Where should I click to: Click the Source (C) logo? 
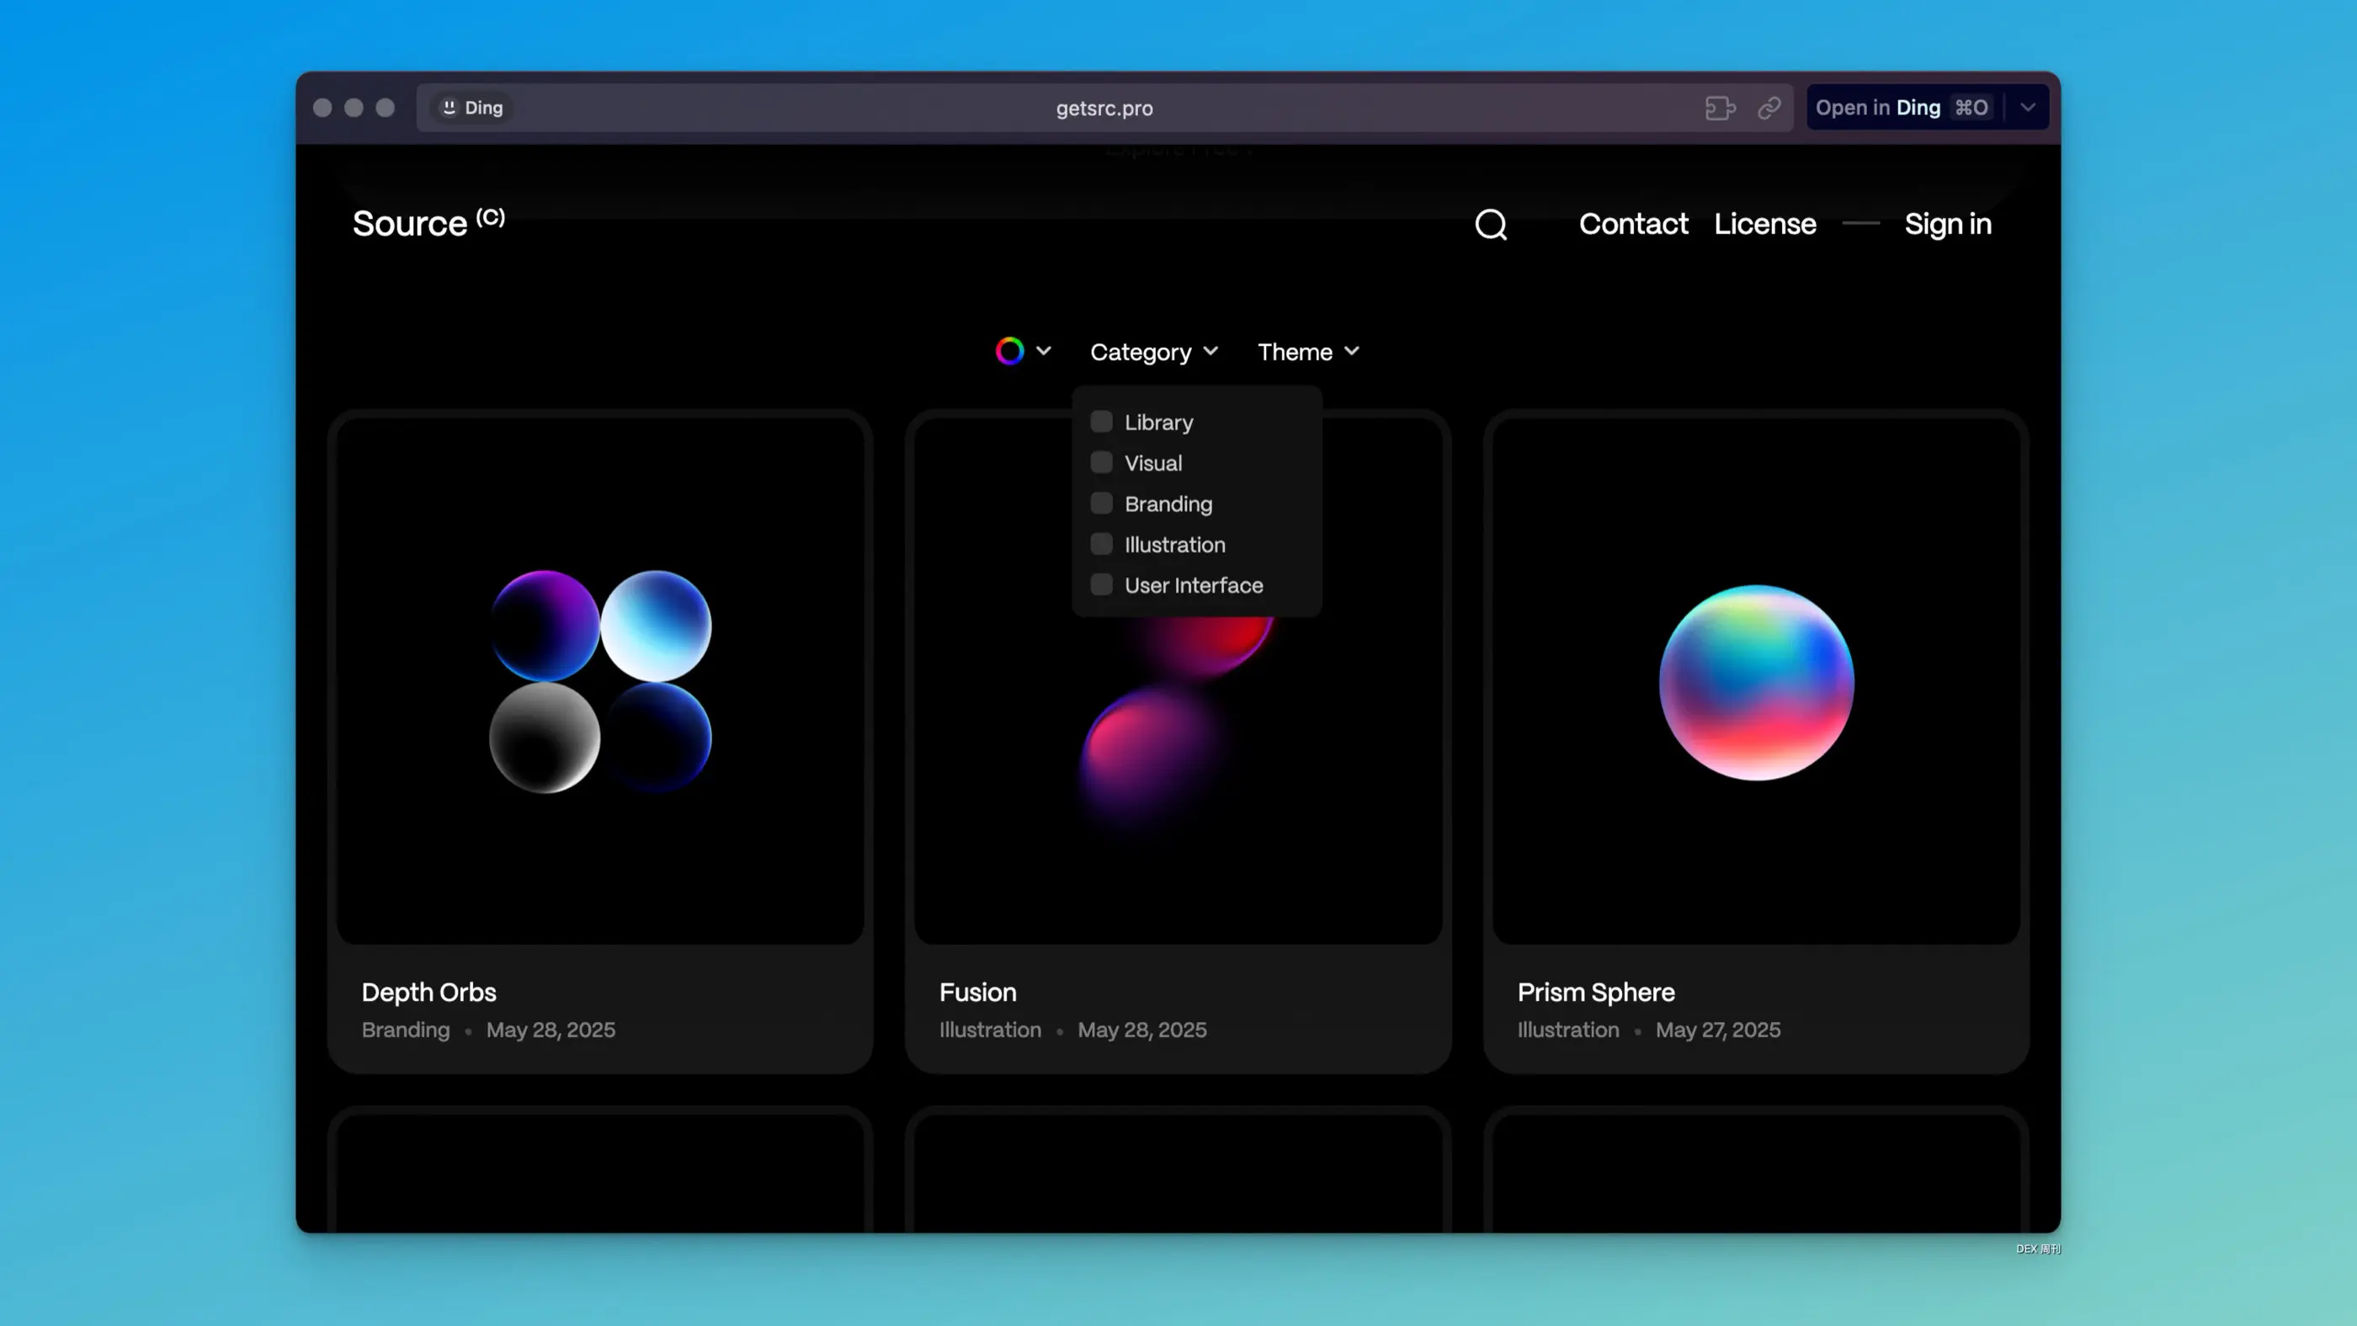428,222
